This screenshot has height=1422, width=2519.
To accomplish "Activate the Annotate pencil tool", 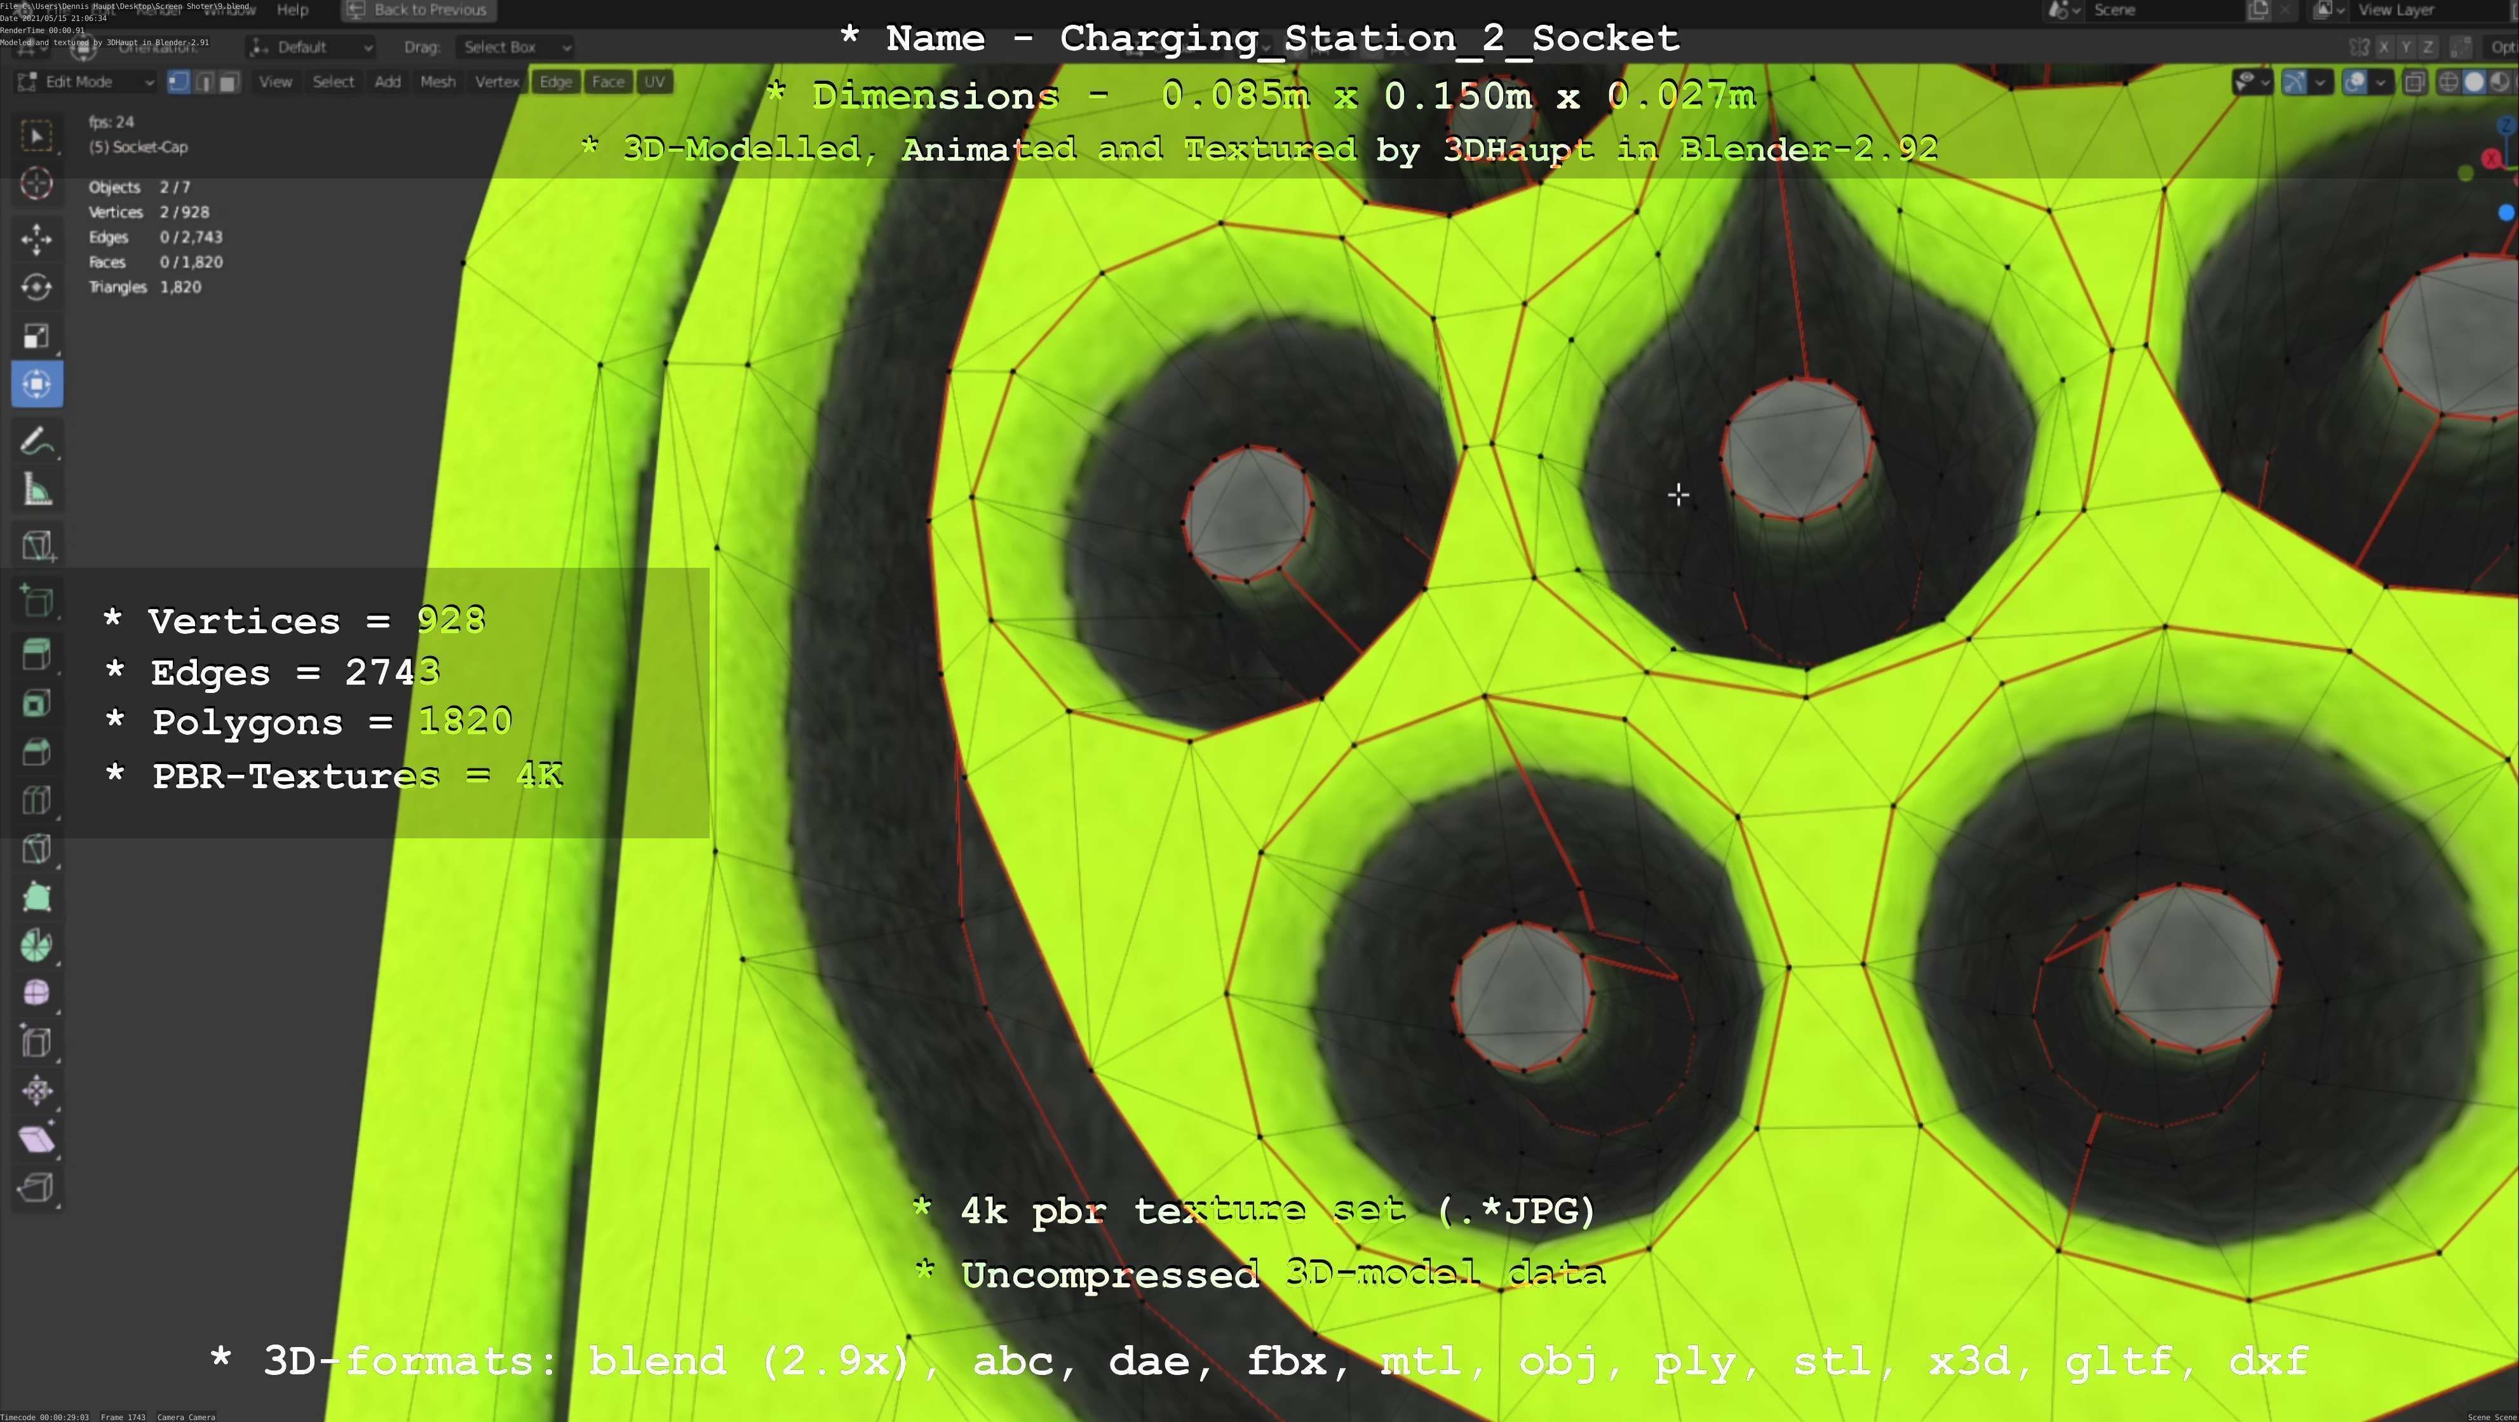I will coord(36,442).
